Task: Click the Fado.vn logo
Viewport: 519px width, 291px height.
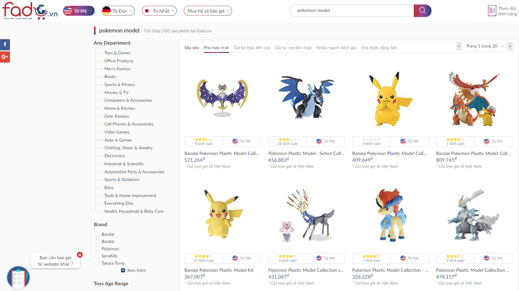Action: (30, 11)
